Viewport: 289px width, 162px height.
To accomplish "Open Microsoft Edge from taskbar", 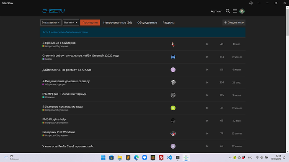I will (136, 157).
